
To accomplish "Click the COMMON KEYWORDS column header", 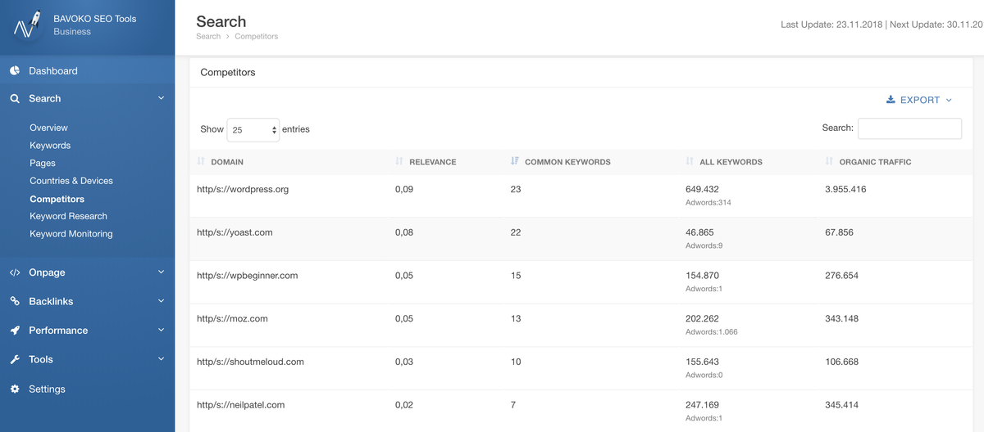I will coord(567,162).
